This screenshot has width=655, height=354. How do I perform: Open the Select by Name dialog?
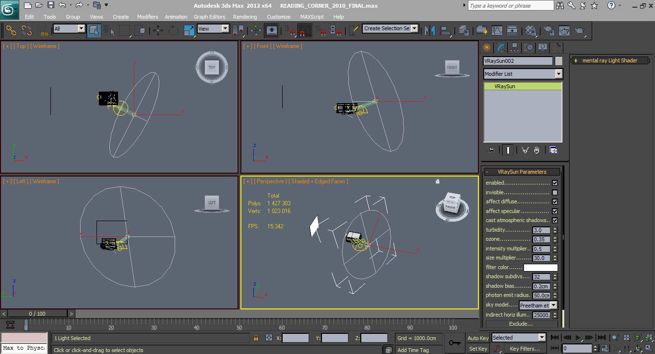click(109, 31)
